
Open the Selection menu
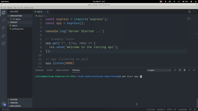point(10,8)
